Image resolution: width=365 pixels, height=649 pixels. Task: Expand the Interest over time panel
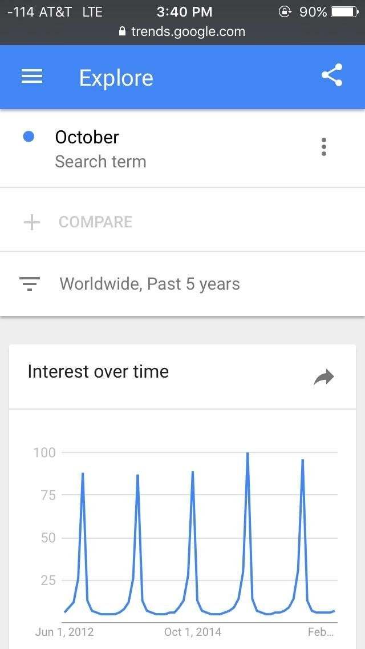(98, 371)
